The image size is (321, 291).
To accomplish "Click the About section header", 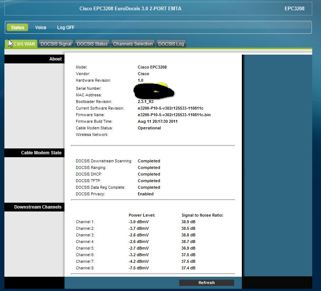I will (x=55, y=59).
